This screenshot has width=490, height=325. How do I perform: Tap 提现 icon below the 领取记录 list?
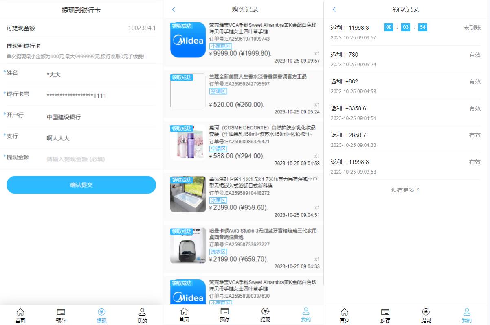click(426, 315)
